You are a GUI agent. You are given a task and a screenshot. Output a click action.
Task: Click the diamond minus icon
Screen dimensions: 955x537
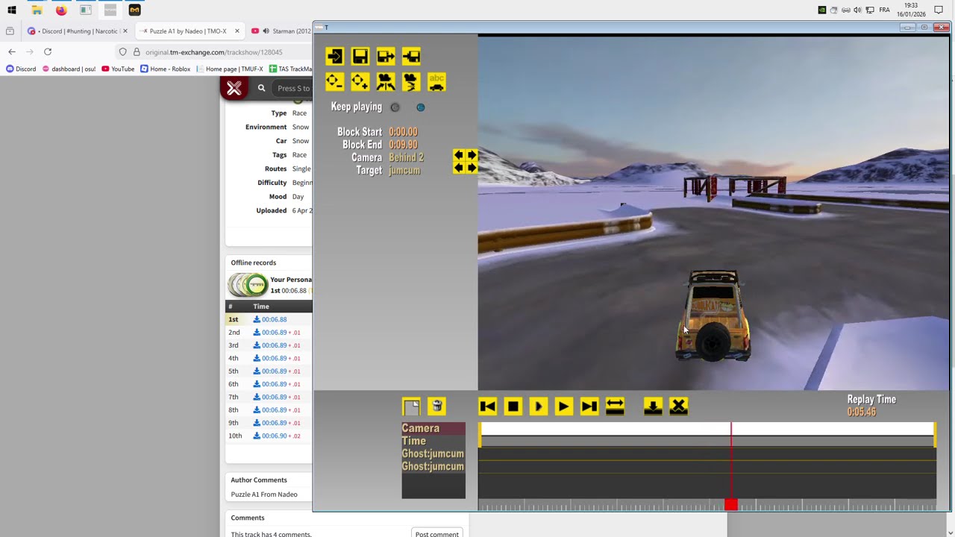pyautogui.click(x=334, y=81)
